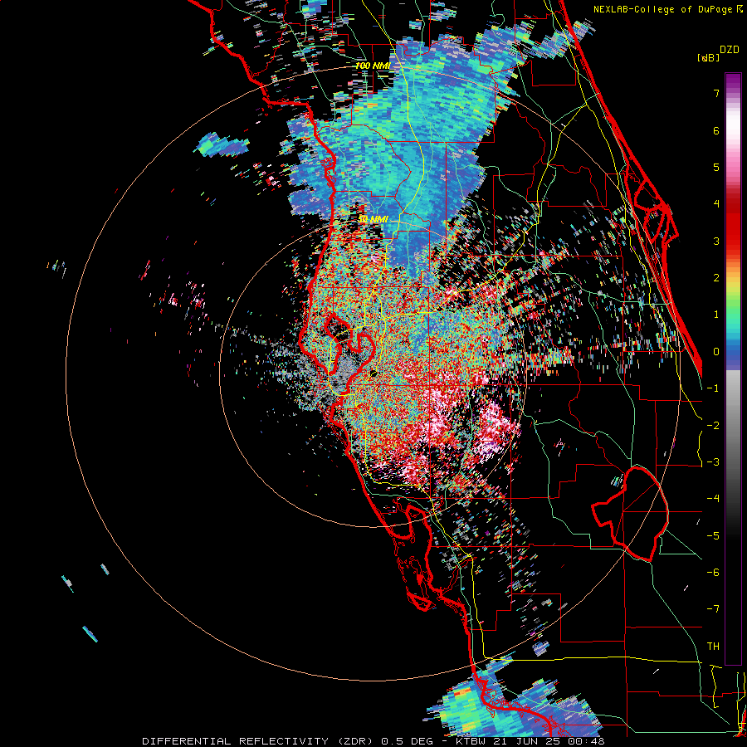Viewport: 747px width, 747px height.
Task: Click the -7 value on the color scale
Action: click(713, 609)
